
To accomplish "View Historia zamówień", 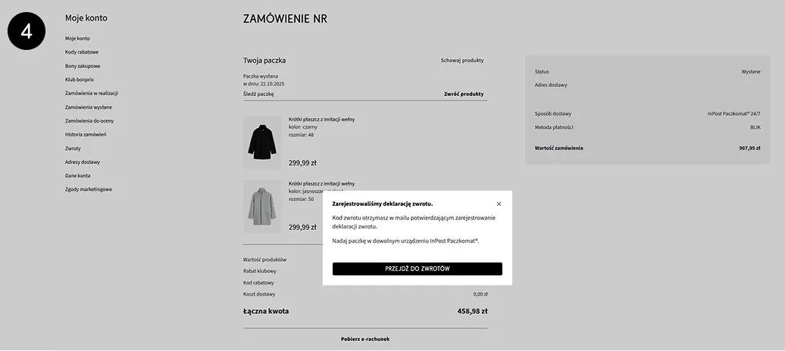I will (86, 135).
